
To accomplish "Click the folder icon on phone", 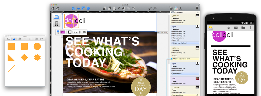I will [243, 28].
